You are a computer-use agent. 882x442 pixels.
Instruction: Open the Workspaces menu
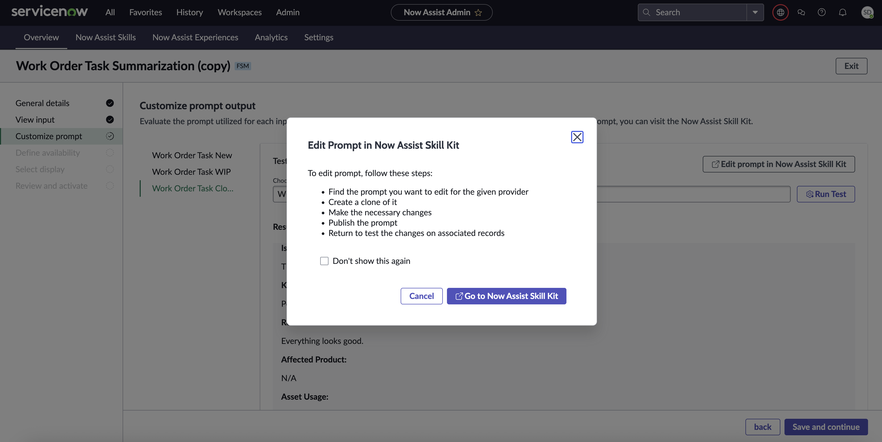[240, 12]
